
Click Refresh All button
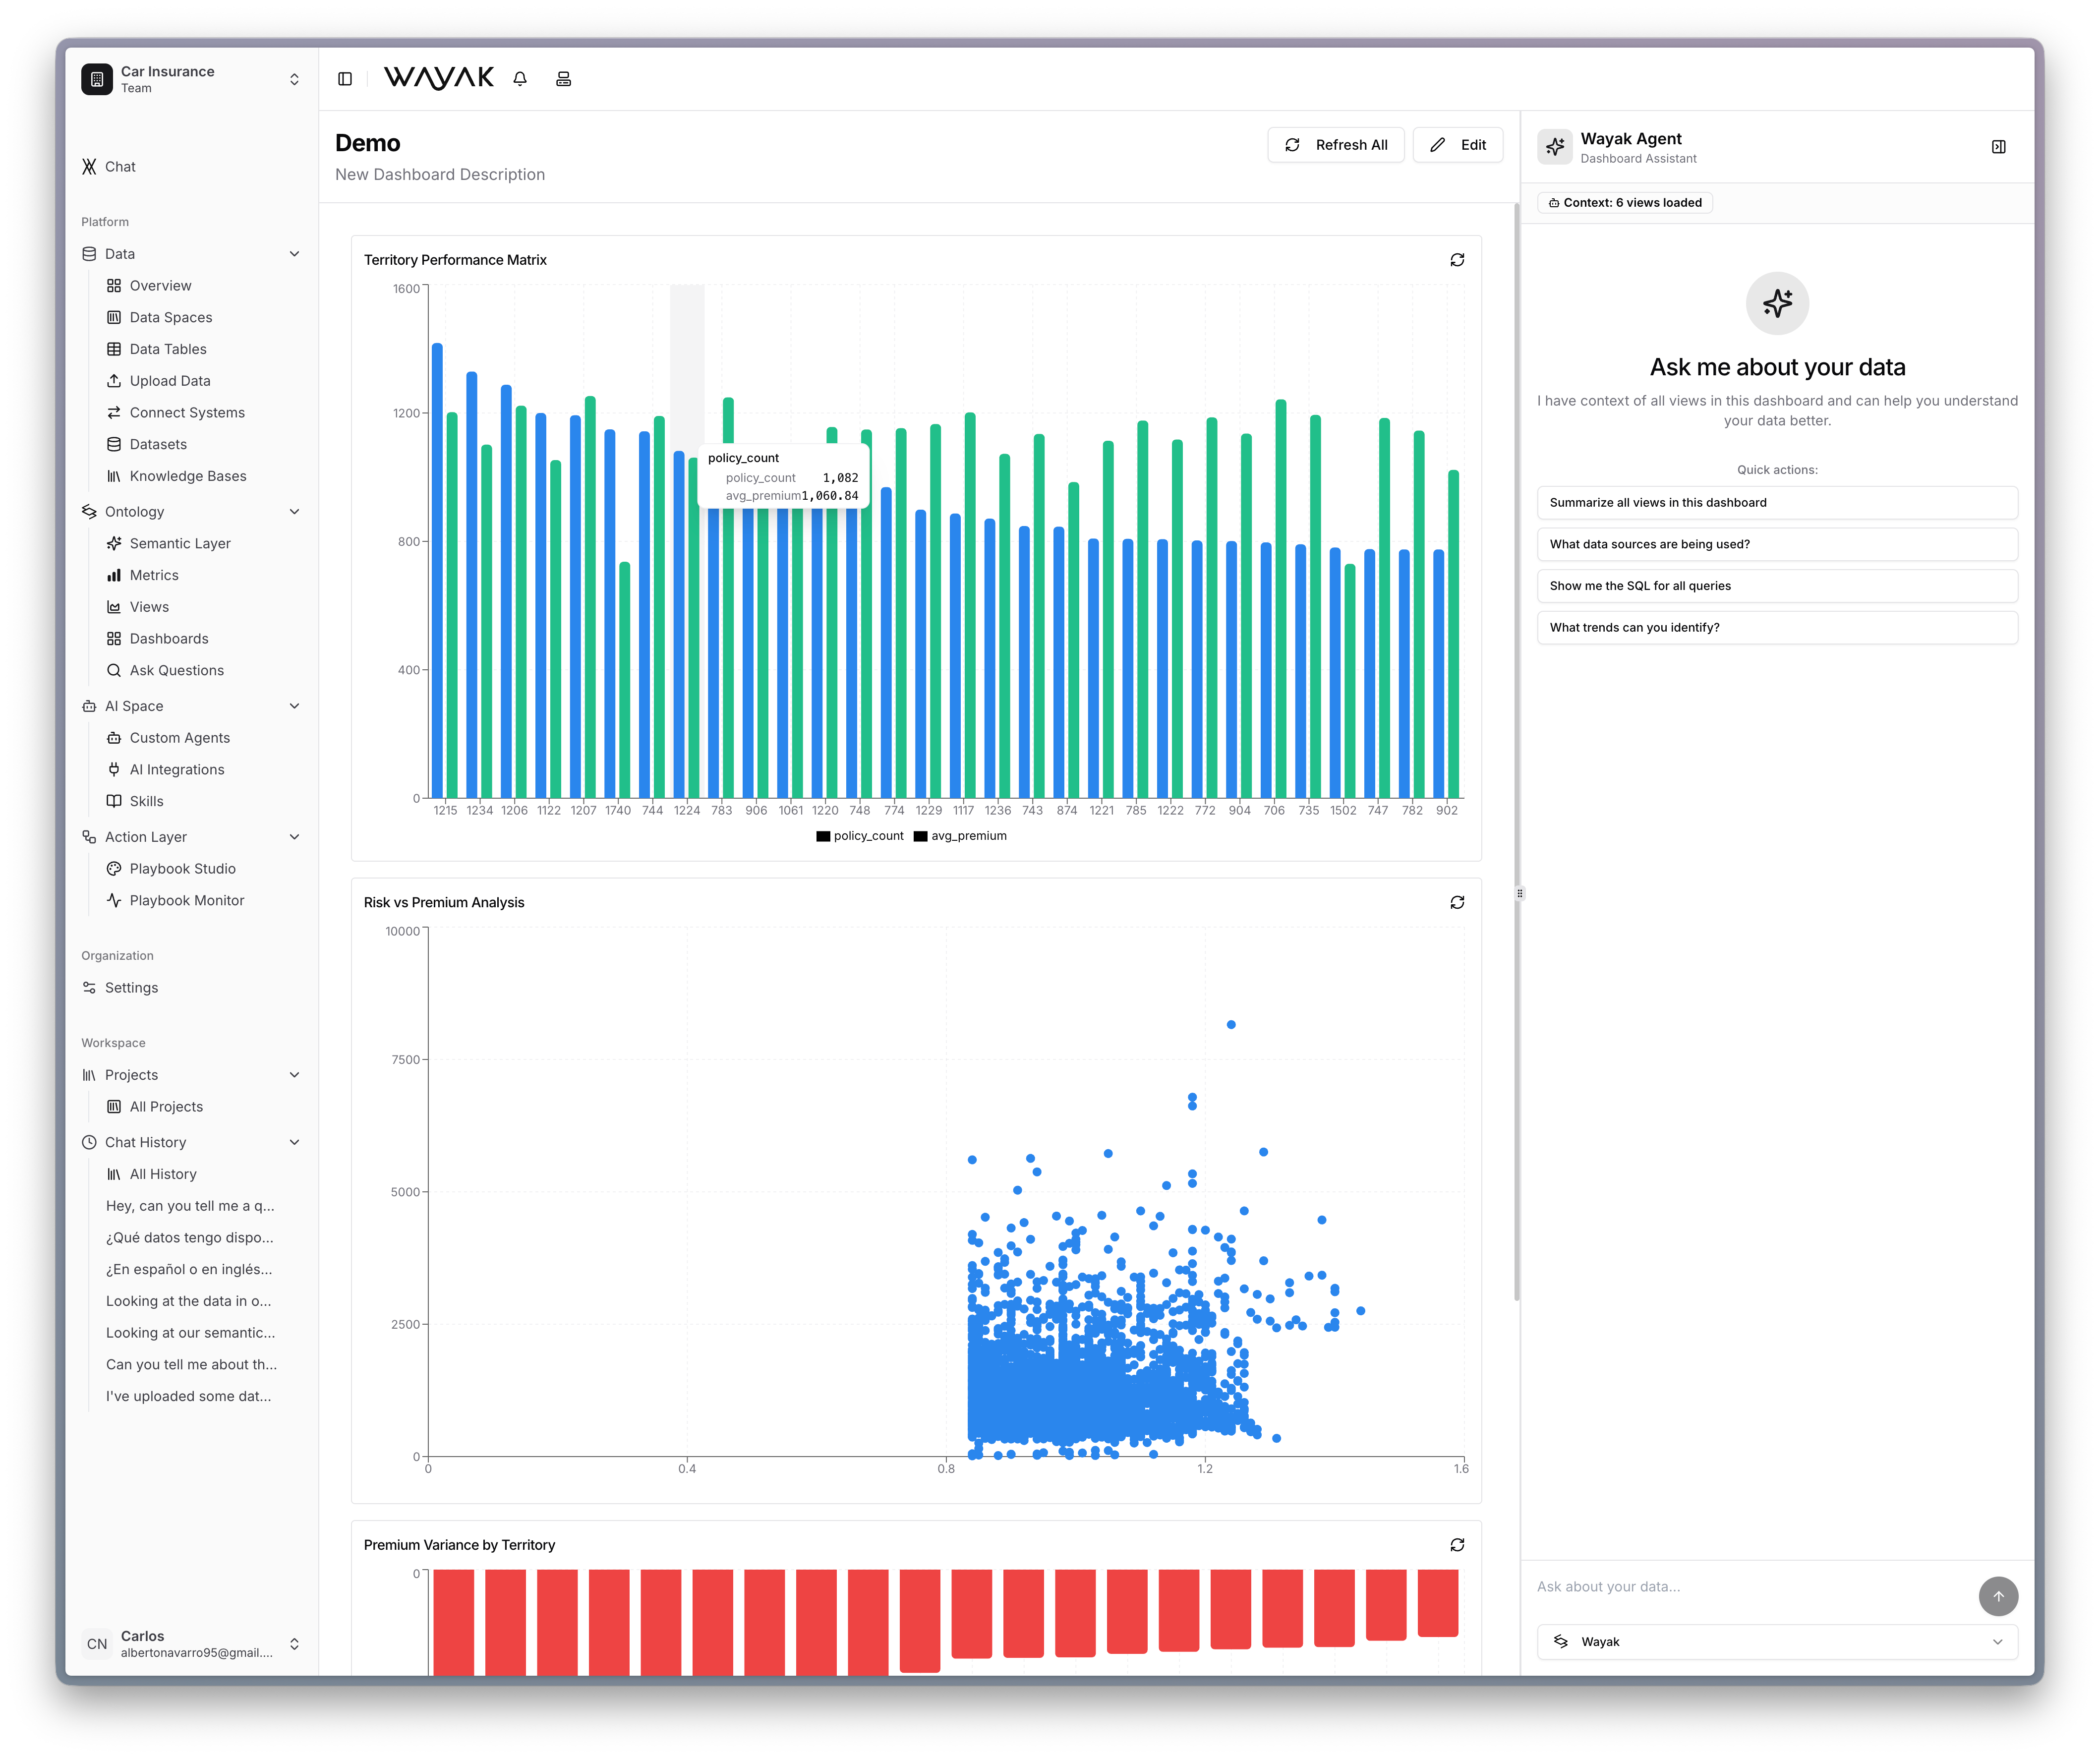click(x=1335, y=145)
